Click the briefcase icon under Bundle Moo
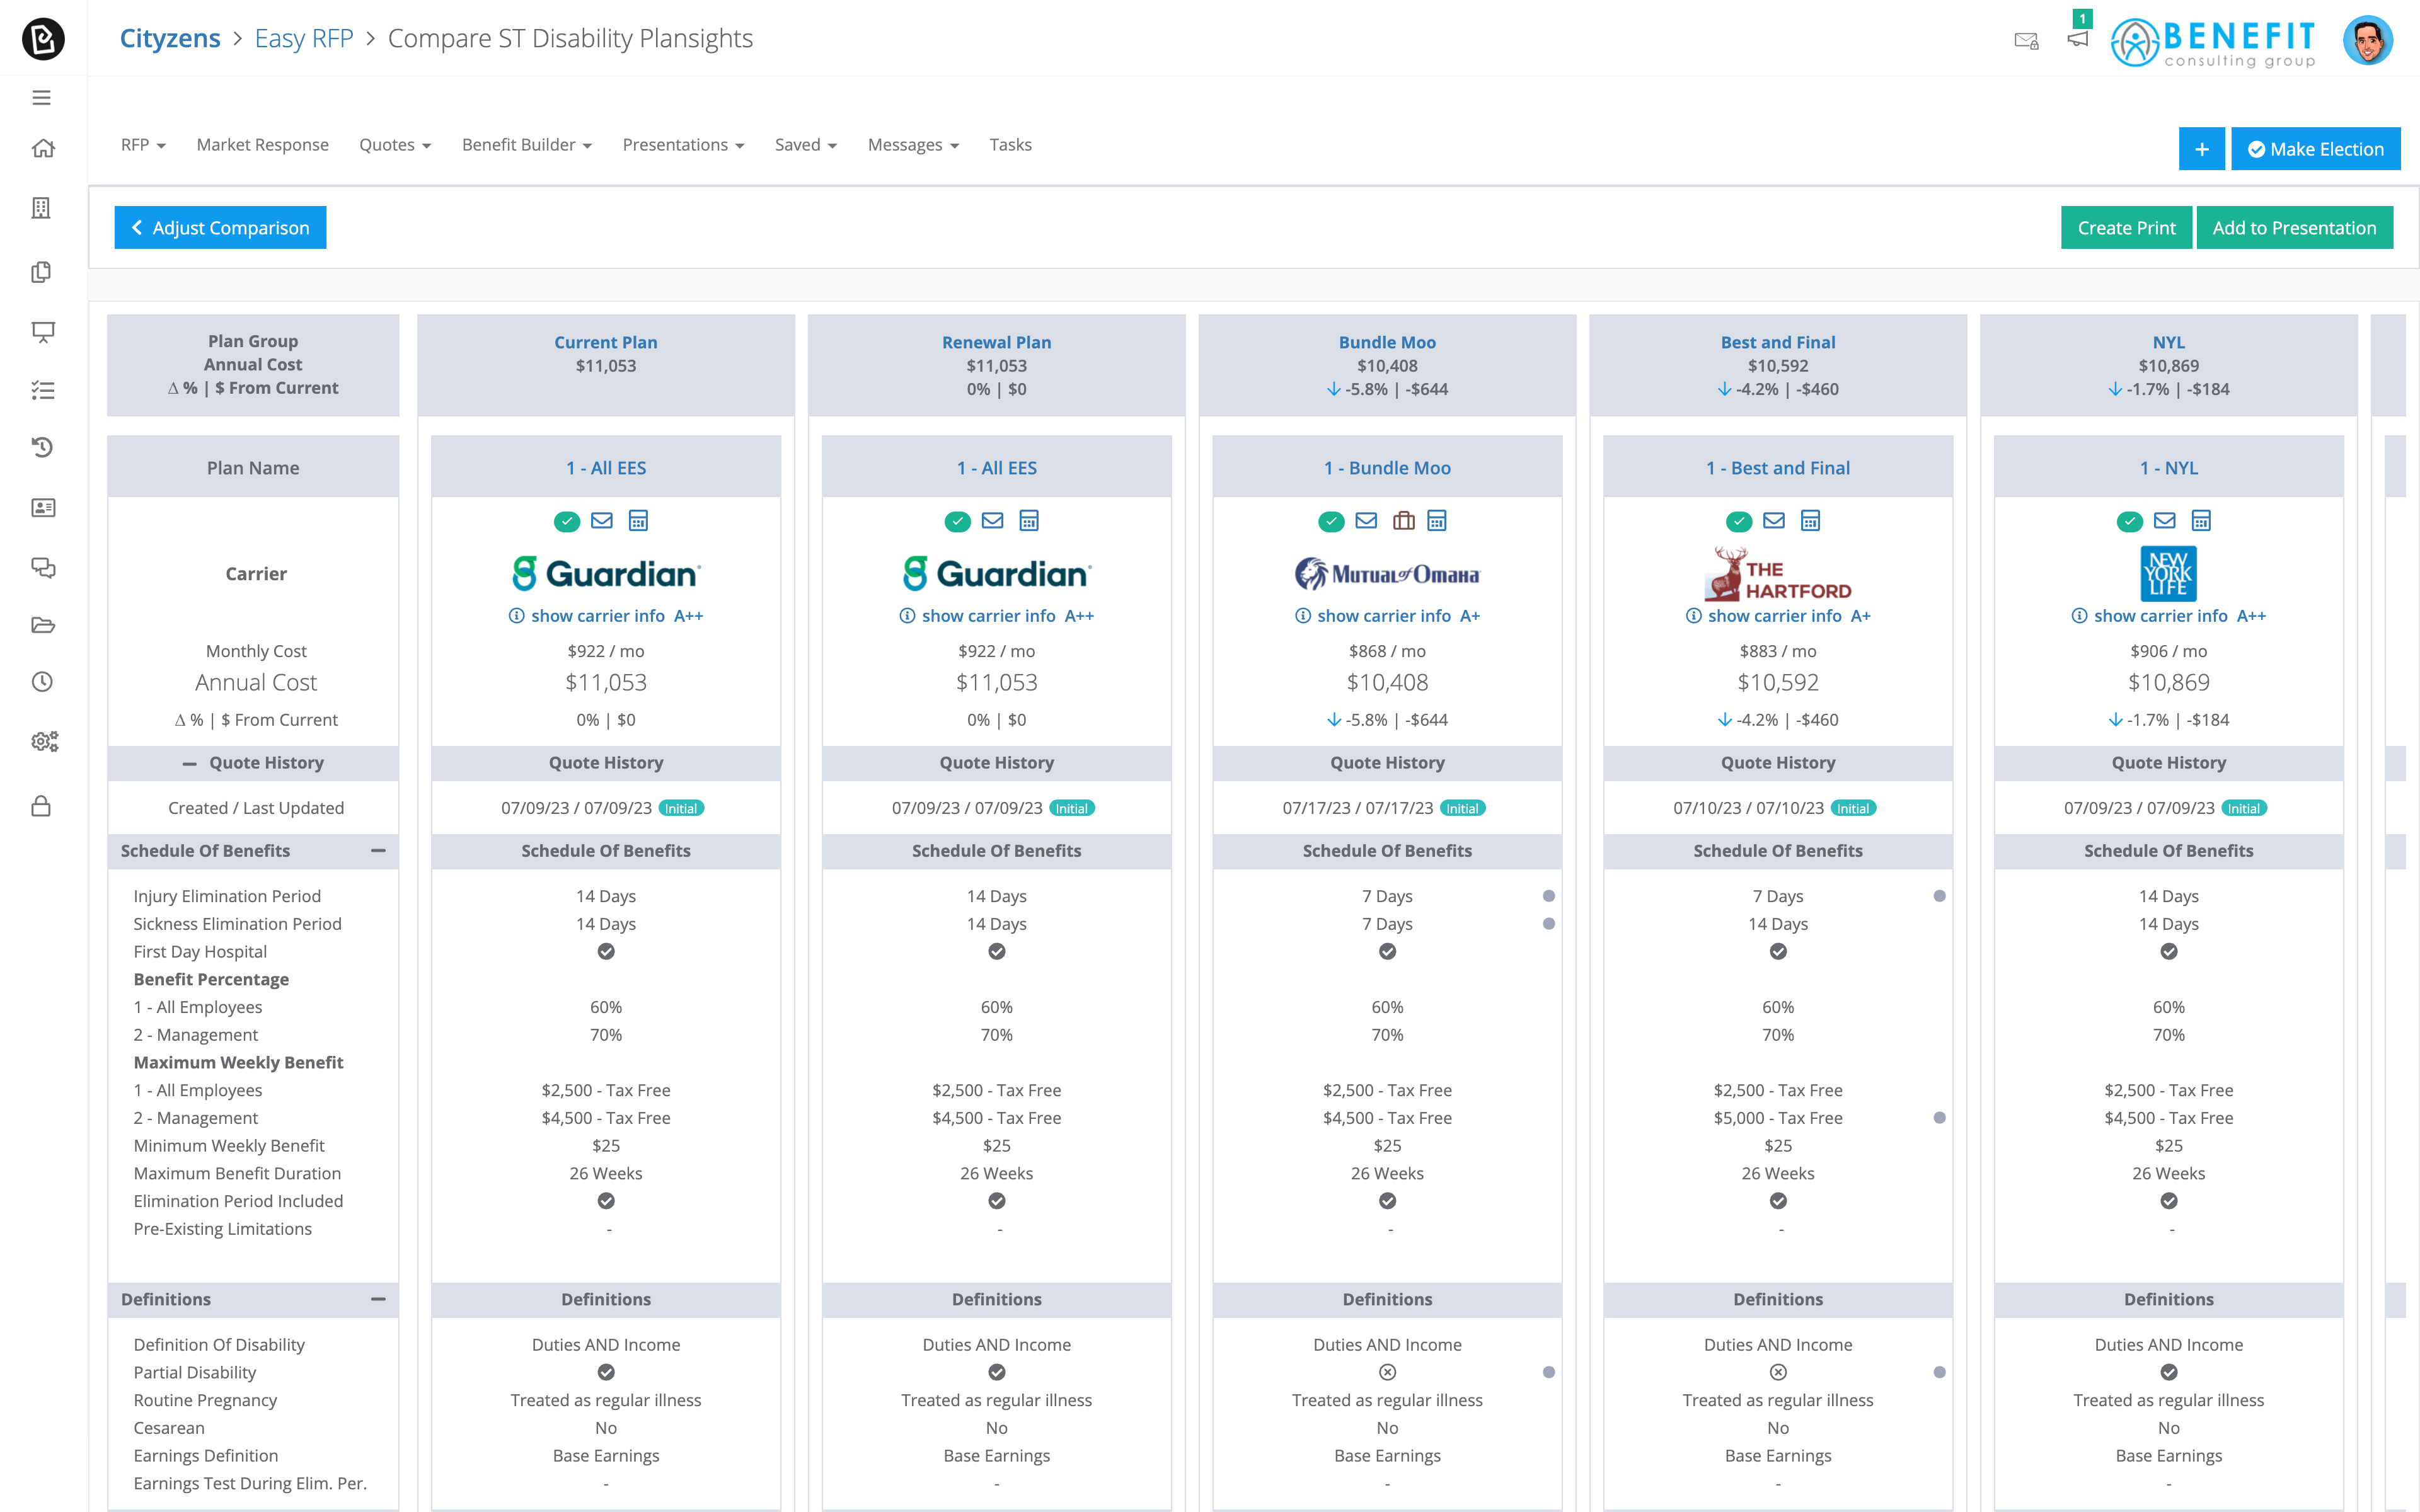 (1403, 520)
